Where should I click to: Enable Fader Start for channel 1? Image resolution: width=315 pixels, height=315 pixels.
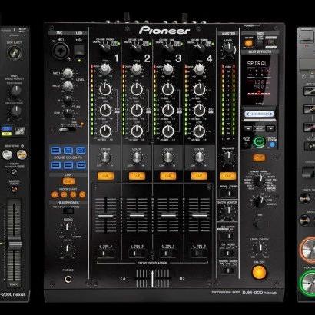pos(55,195)
